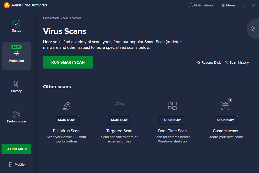Open settings via the gear icon
259x173 pixels.
tap(253, 29)
